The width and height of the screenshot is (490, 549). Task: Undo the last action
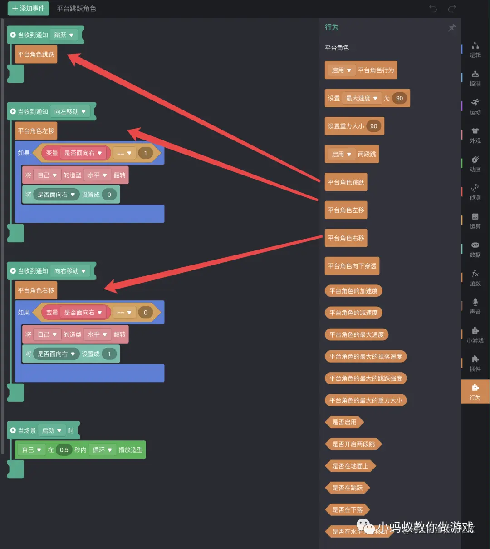(x=433, y=9)
